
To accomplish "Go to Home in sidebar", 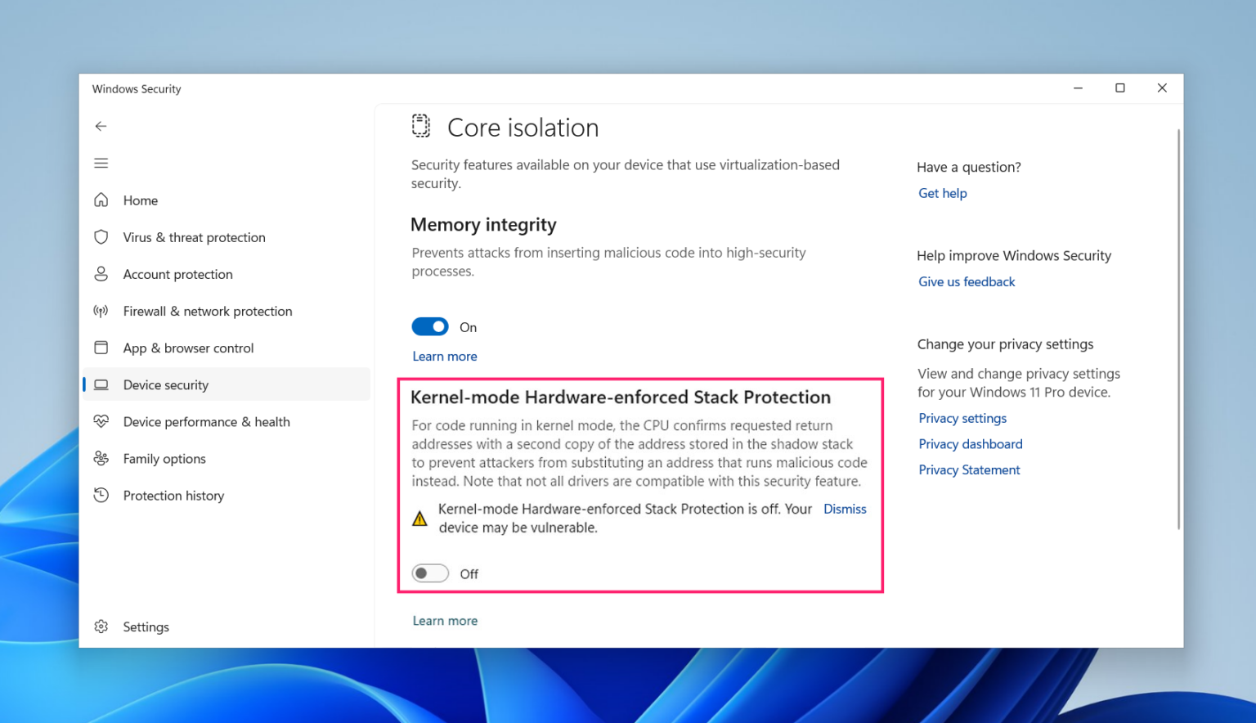I will (227, 200).
